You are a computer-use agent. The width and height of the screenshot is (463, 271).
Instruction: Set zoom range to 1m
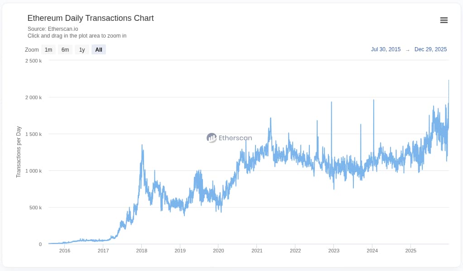click(48, 50)
